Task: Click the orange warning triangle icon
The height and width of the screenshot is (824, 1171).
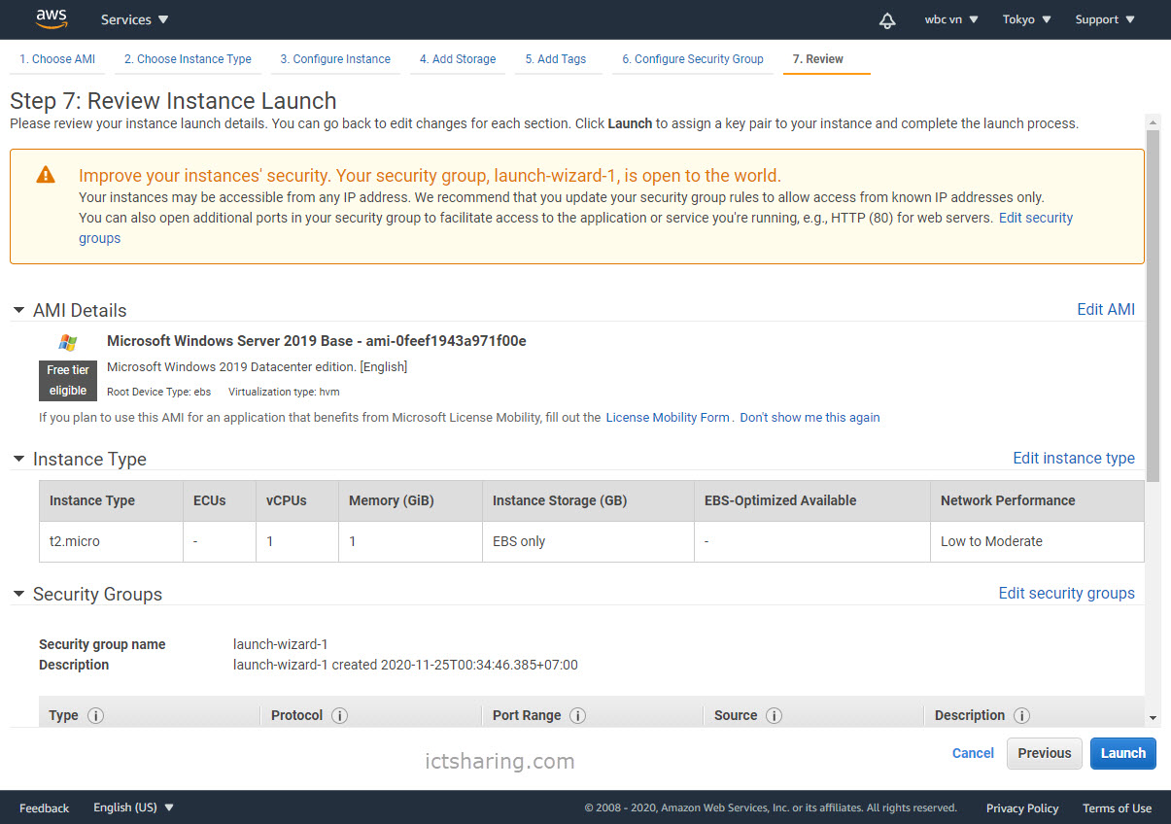Action: point(46,175)
